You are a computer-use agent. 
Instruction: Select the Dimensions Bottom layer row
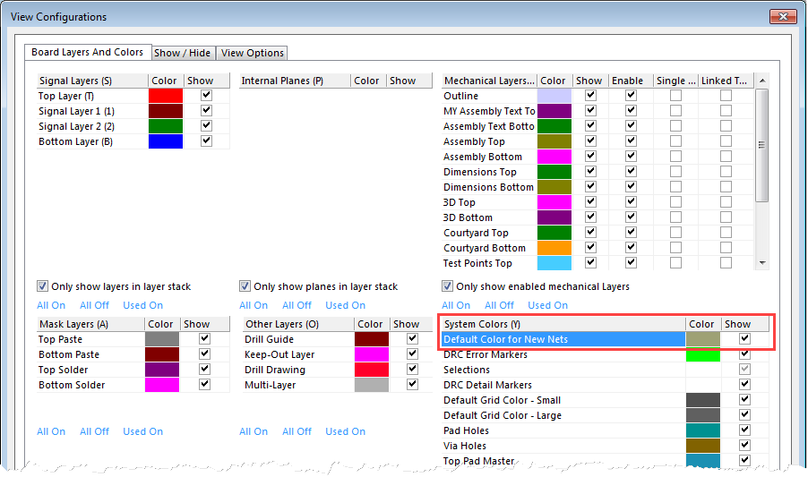(489, 187)
